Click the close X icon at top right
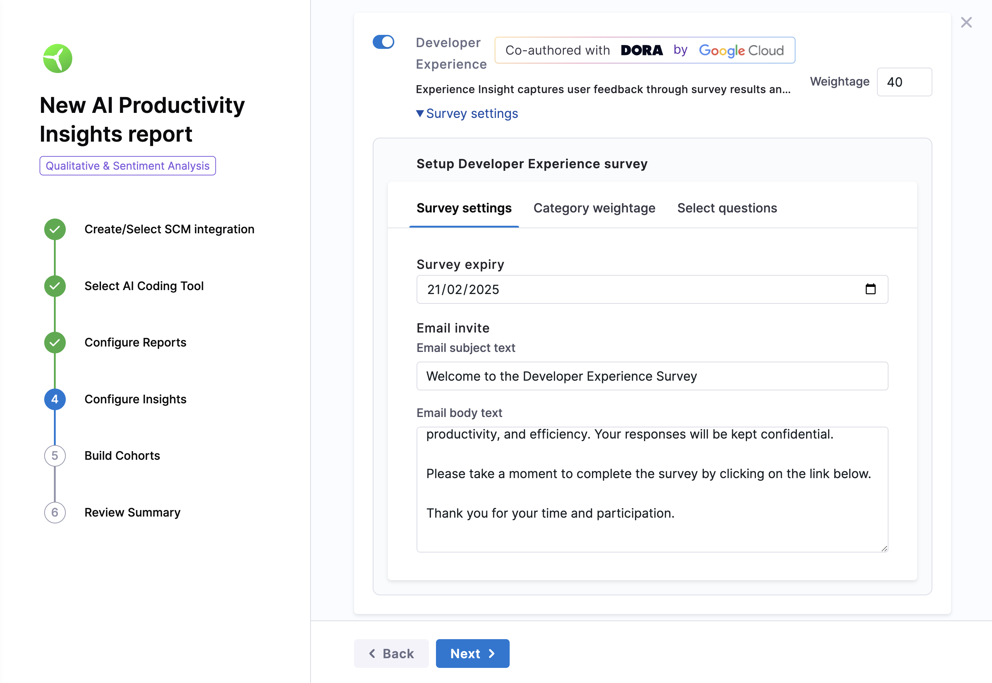The width and height of the screenshot is (992, 683). [966, 22]
